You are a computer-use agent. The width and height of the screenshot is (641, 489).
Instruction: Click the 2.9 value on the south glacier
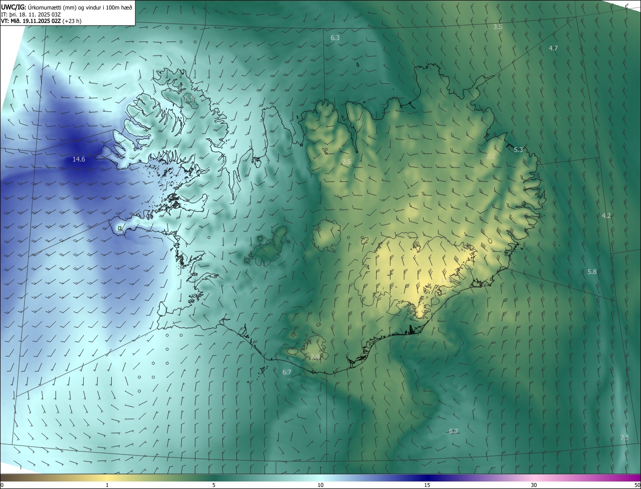[x=315, y=356]
